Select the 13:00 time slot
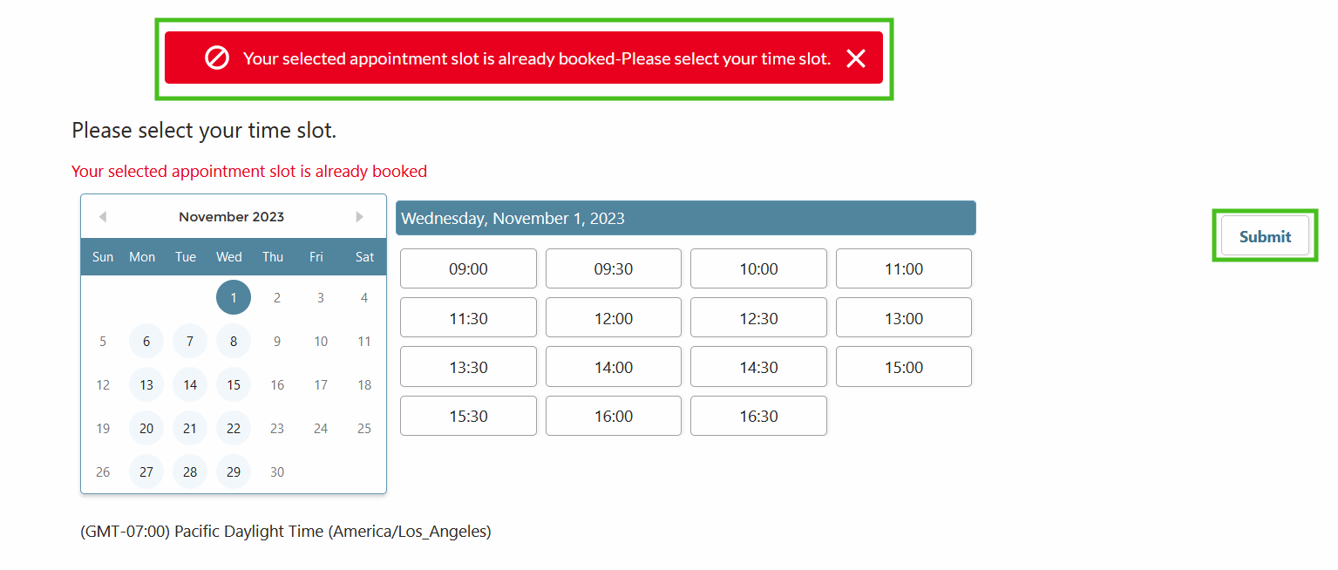The image size is (1338, 570). click(x=903, y=318)
